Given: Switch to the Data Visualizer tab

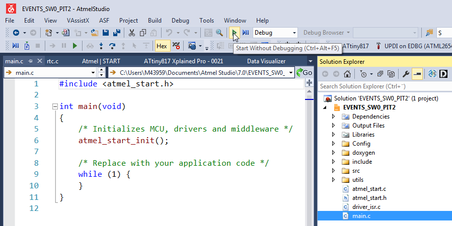Looking at the screenshot, I should pos(266,61).
